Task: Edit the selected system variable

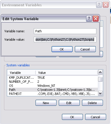Action: [69, 103]
